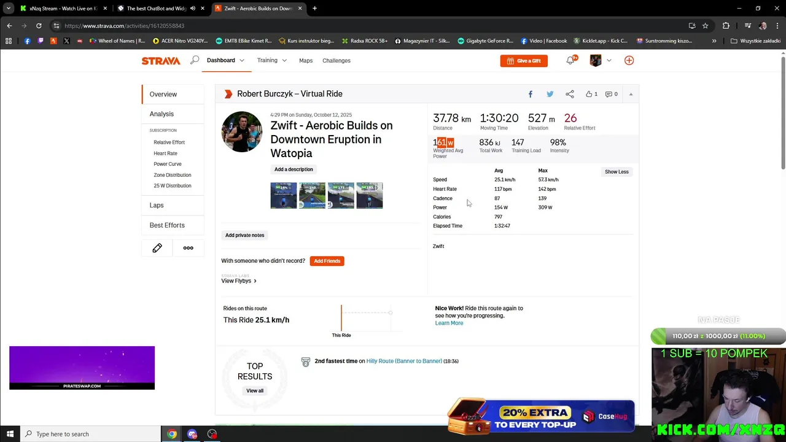Screen dimensions: 786x442
Task: Open 25 W Distribution in the sidebar
Action: 173,185
